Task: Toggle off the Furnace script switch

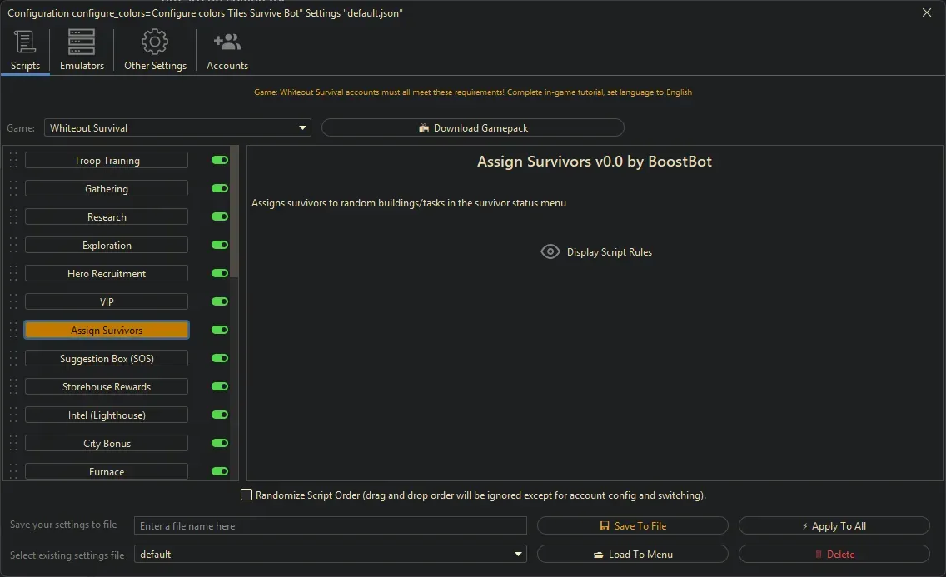Action: 220,471
